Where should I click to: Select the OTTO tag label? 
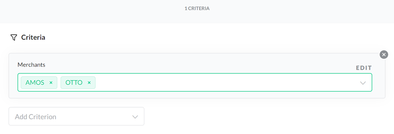point(74,83)
